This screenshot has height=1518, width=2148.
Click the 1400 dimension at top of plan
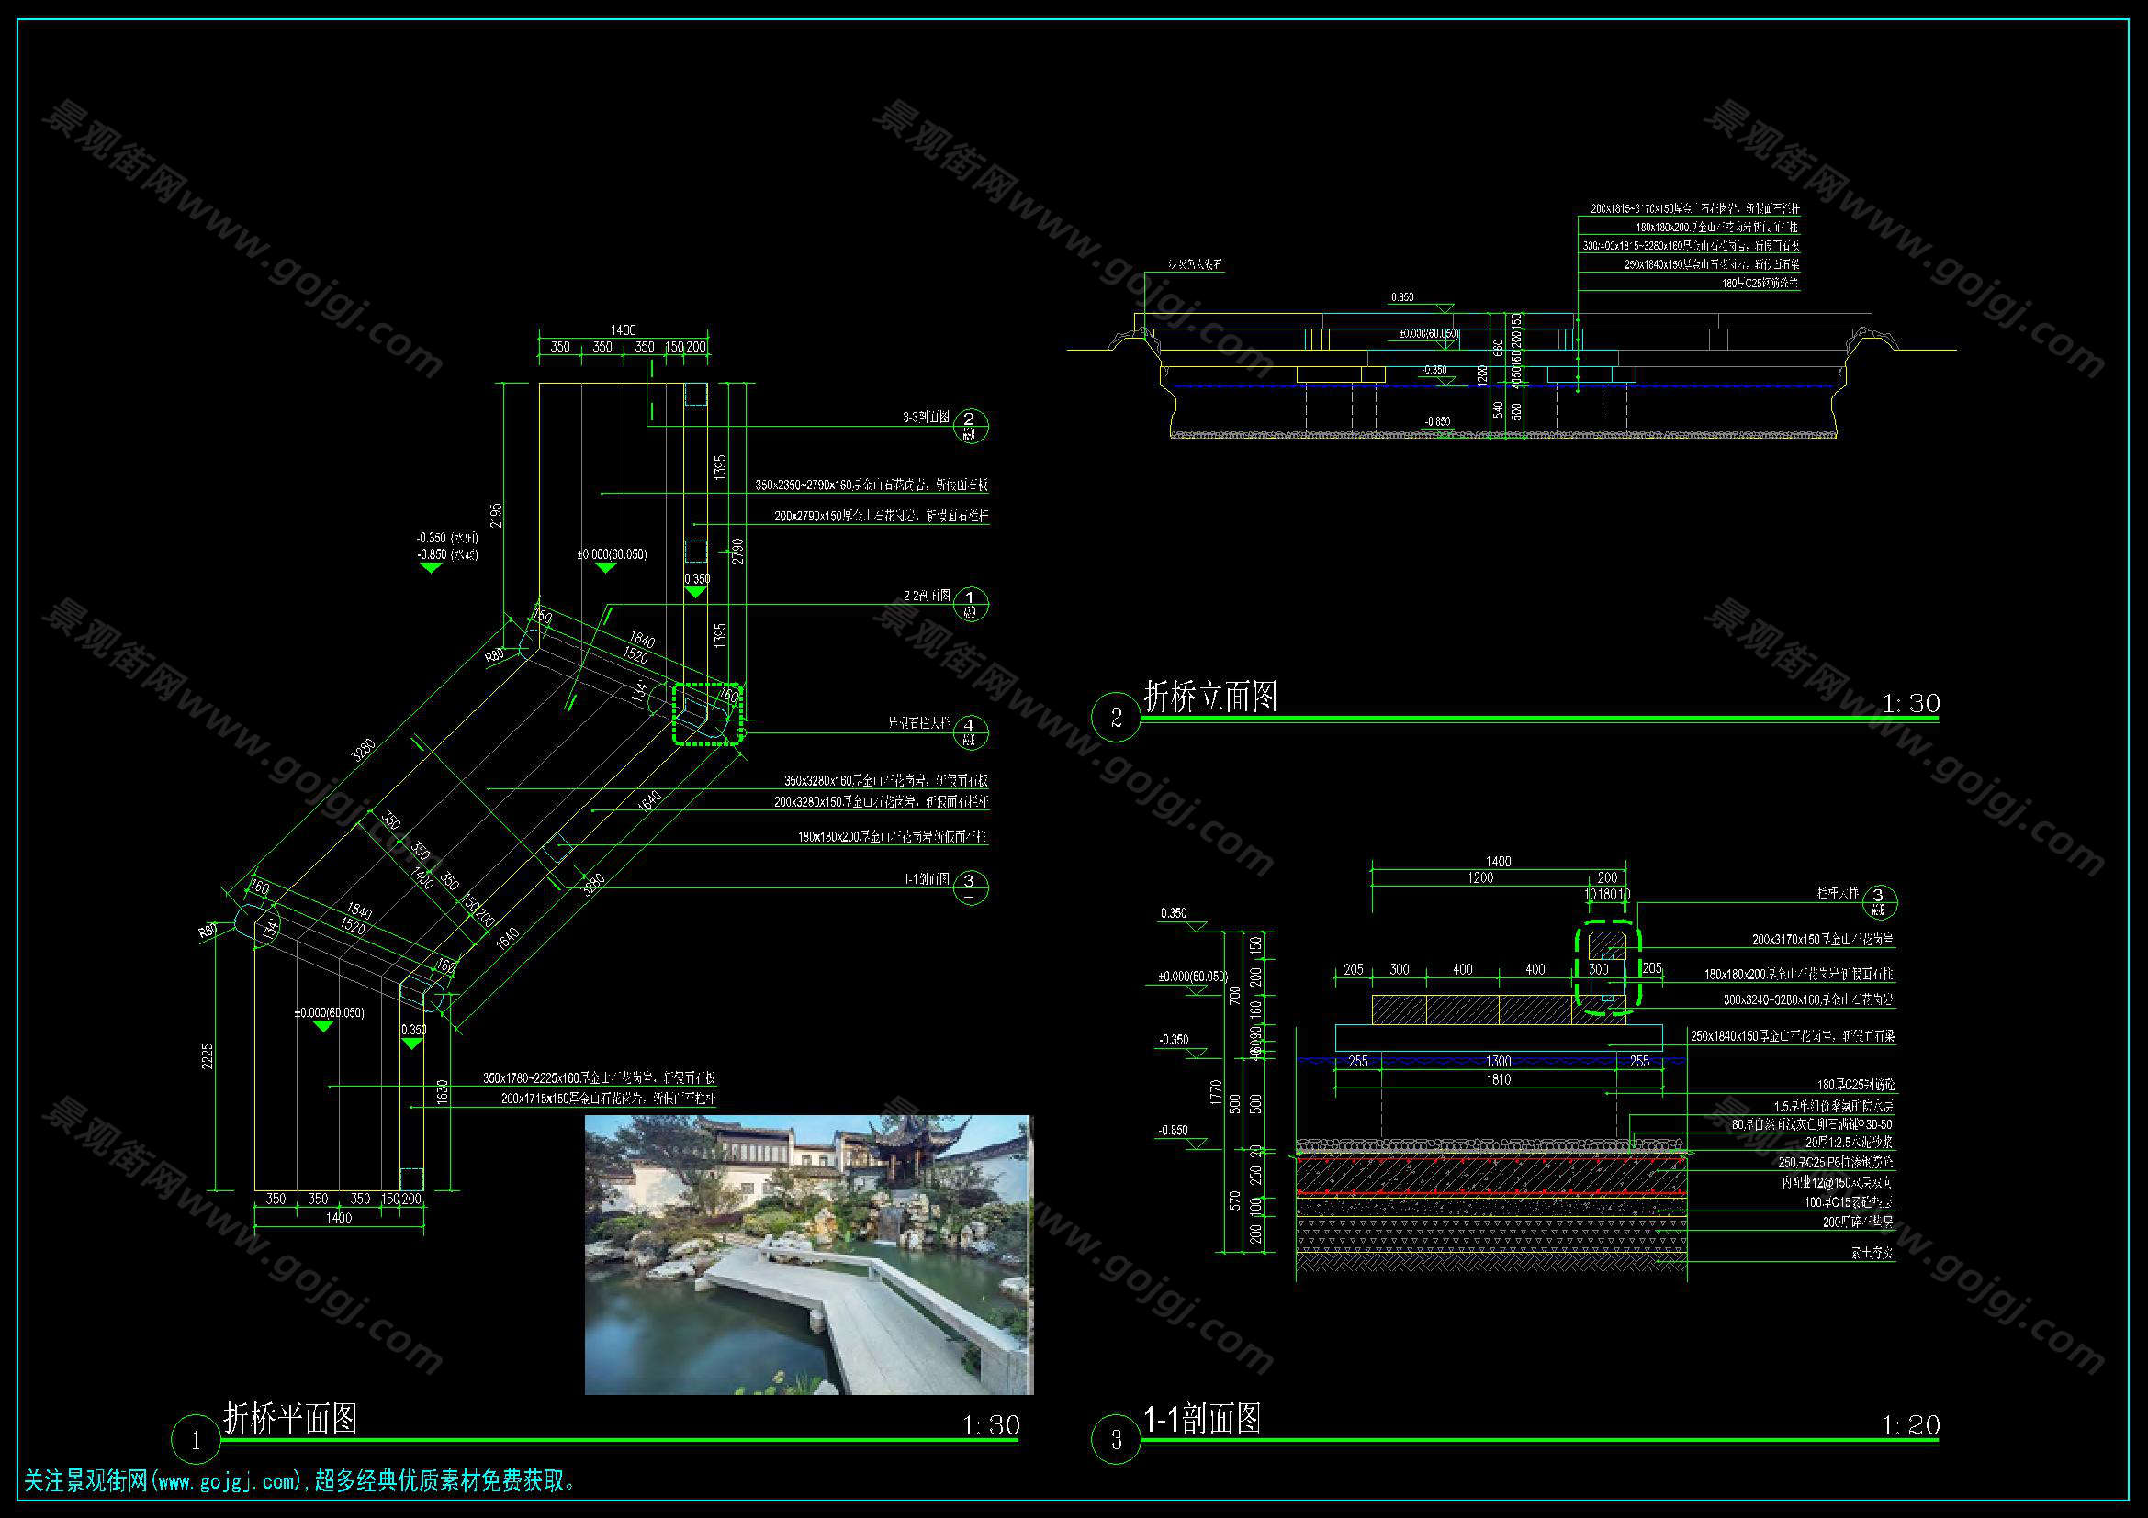(623, 330)
